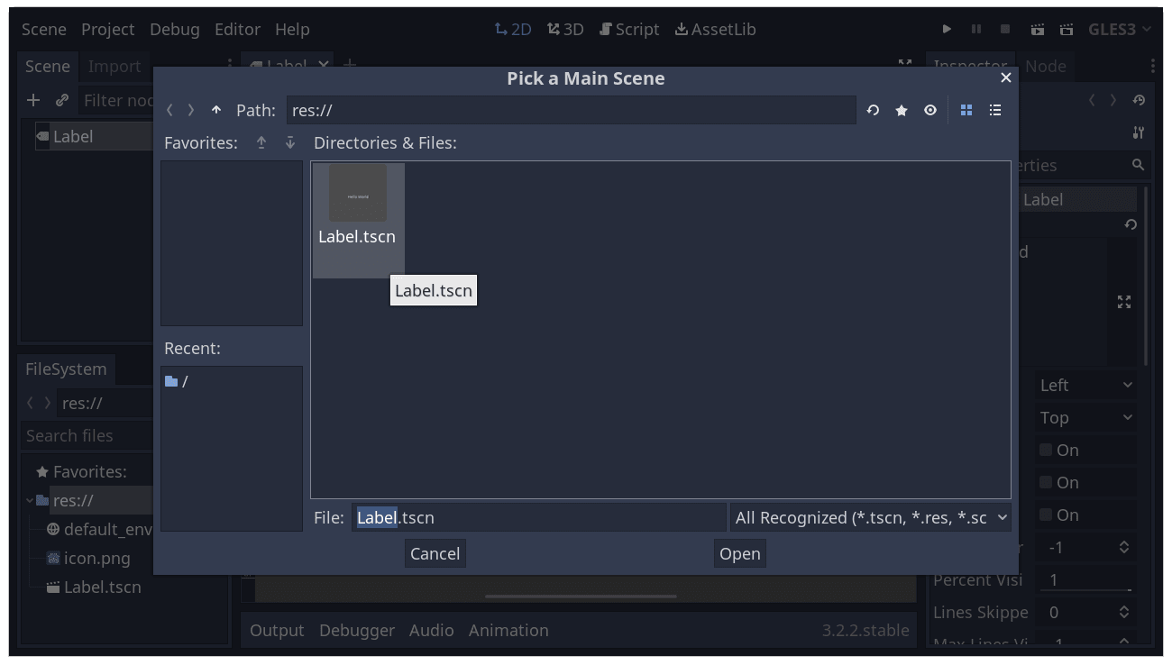Image resolution: width=1172 pixels, height=665 pixels.
Task: Stop the running scene
Action: tap(1004, 29)
